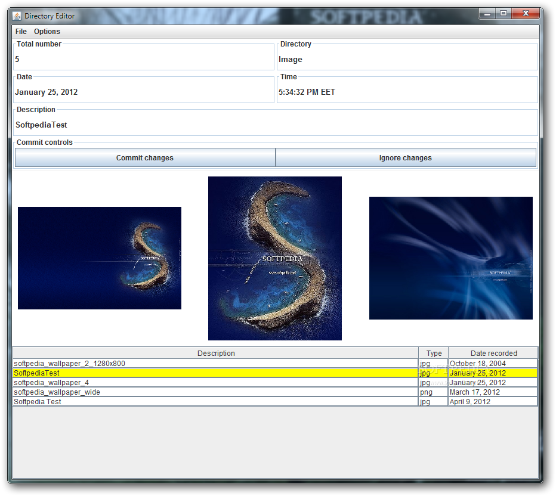Select the center large S-island thumbnail
This screenshot has height=496, width=556.
[x=275, y=258]
